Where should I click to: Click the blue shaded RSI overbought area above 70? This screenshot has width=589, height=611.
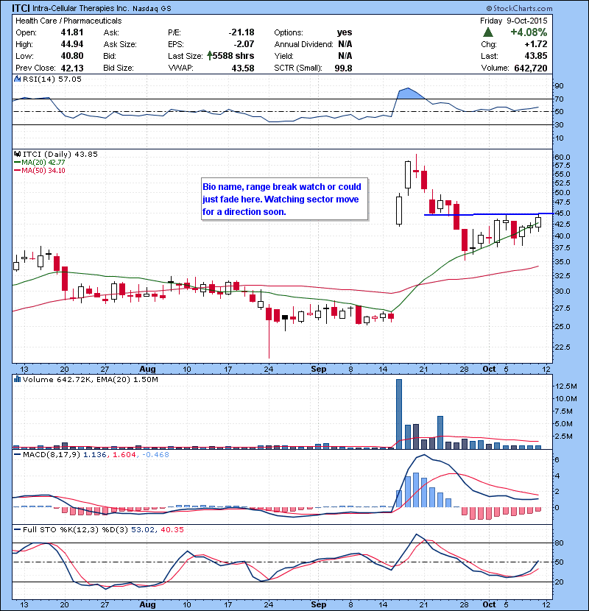tap(409, 93)
